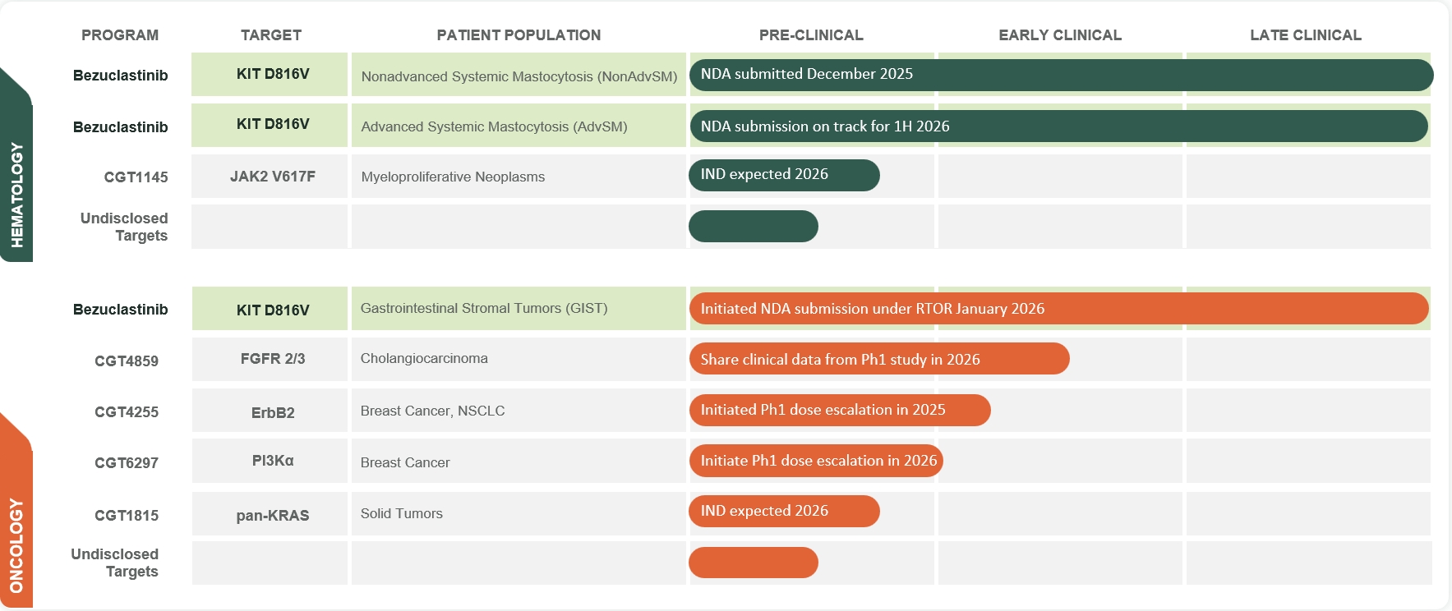The image size is (1452, 611).
Task: Click the ONCOLOGY vertical side tab
Action: coord(16,544)
